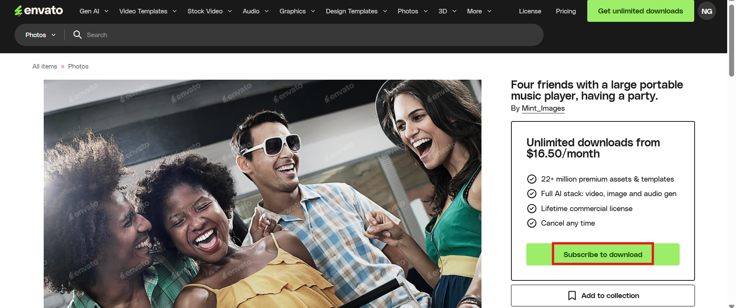Viewport: 736px width, 308px height.
Task: Open the NG user avatar
Action: [706, 11]
